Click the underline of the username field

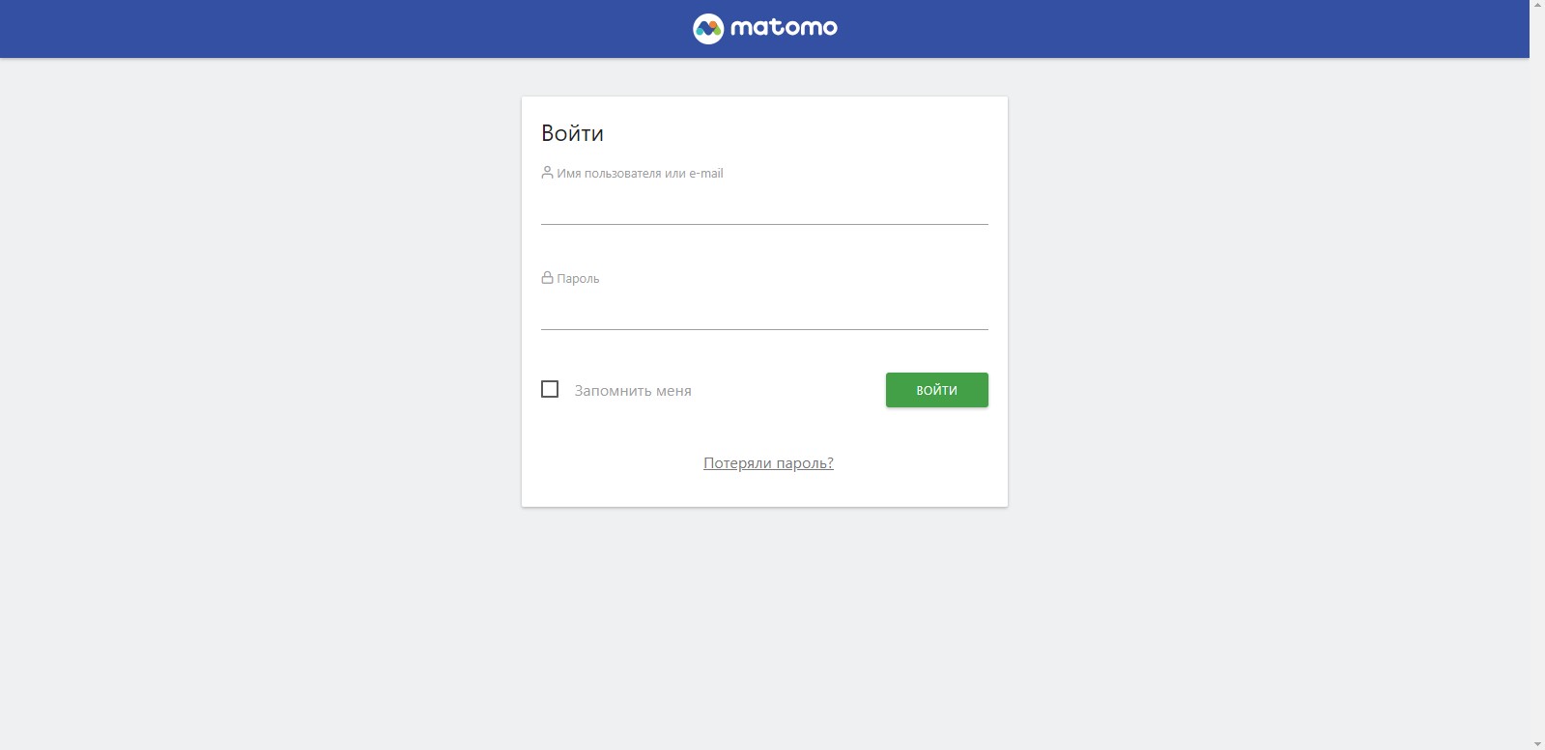(x=764, y=224)
